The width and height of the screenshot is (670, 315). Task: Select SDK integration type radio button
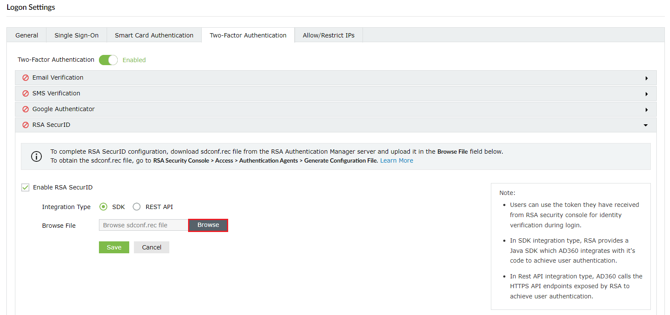tap(103, 207)
